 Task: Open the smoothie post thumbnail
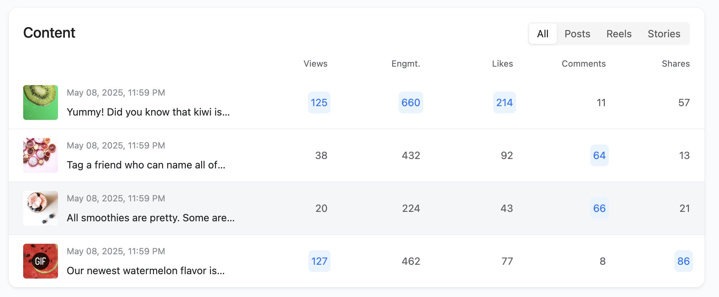(41, 208)
